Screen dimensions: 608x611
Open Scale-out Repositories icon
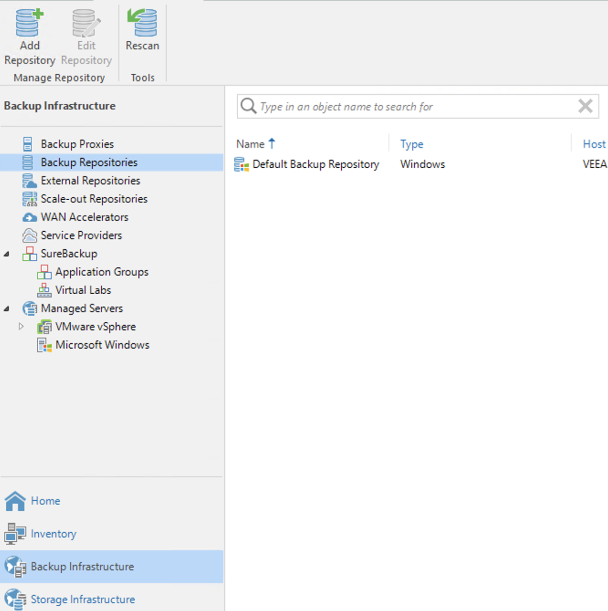point(29,199)
